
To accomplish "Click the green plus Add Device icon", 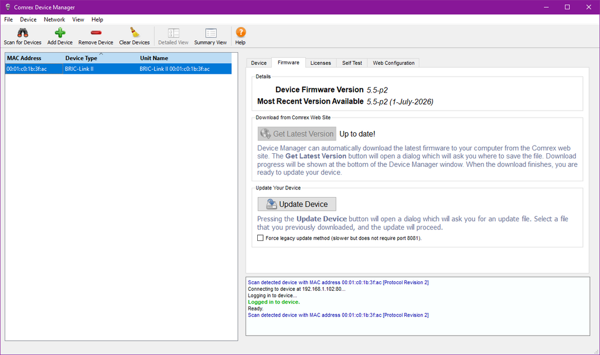I will point(60,33).
